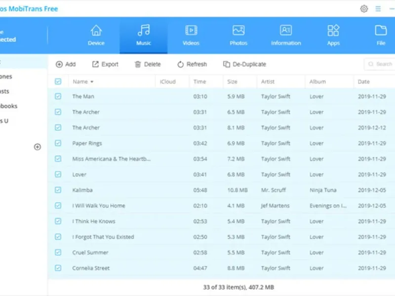395x296 pixels.
Task: Open the Information tab
Action: (x=286, y=36)
